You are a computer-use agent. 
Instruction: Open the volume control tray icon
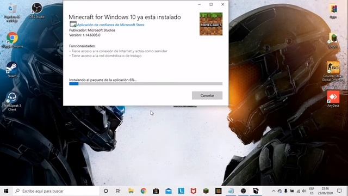304,191
